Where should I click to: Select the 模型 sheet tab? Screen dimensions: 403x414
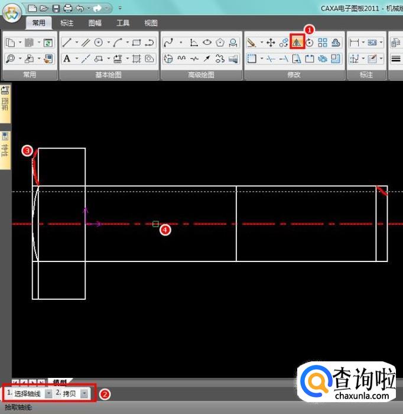click(59, 383)
